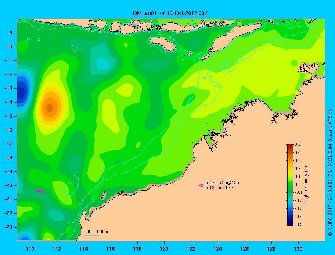
Task: Click the 0 colorbar tick label
Action: tap(296, 185)
